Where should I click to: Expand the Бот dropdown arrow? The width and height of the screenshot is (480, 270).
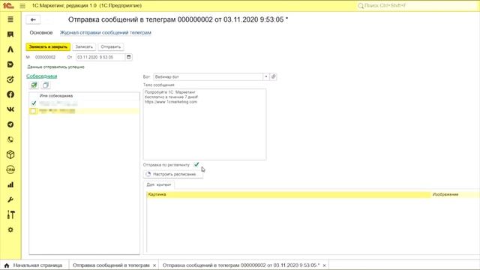(266, 76)
